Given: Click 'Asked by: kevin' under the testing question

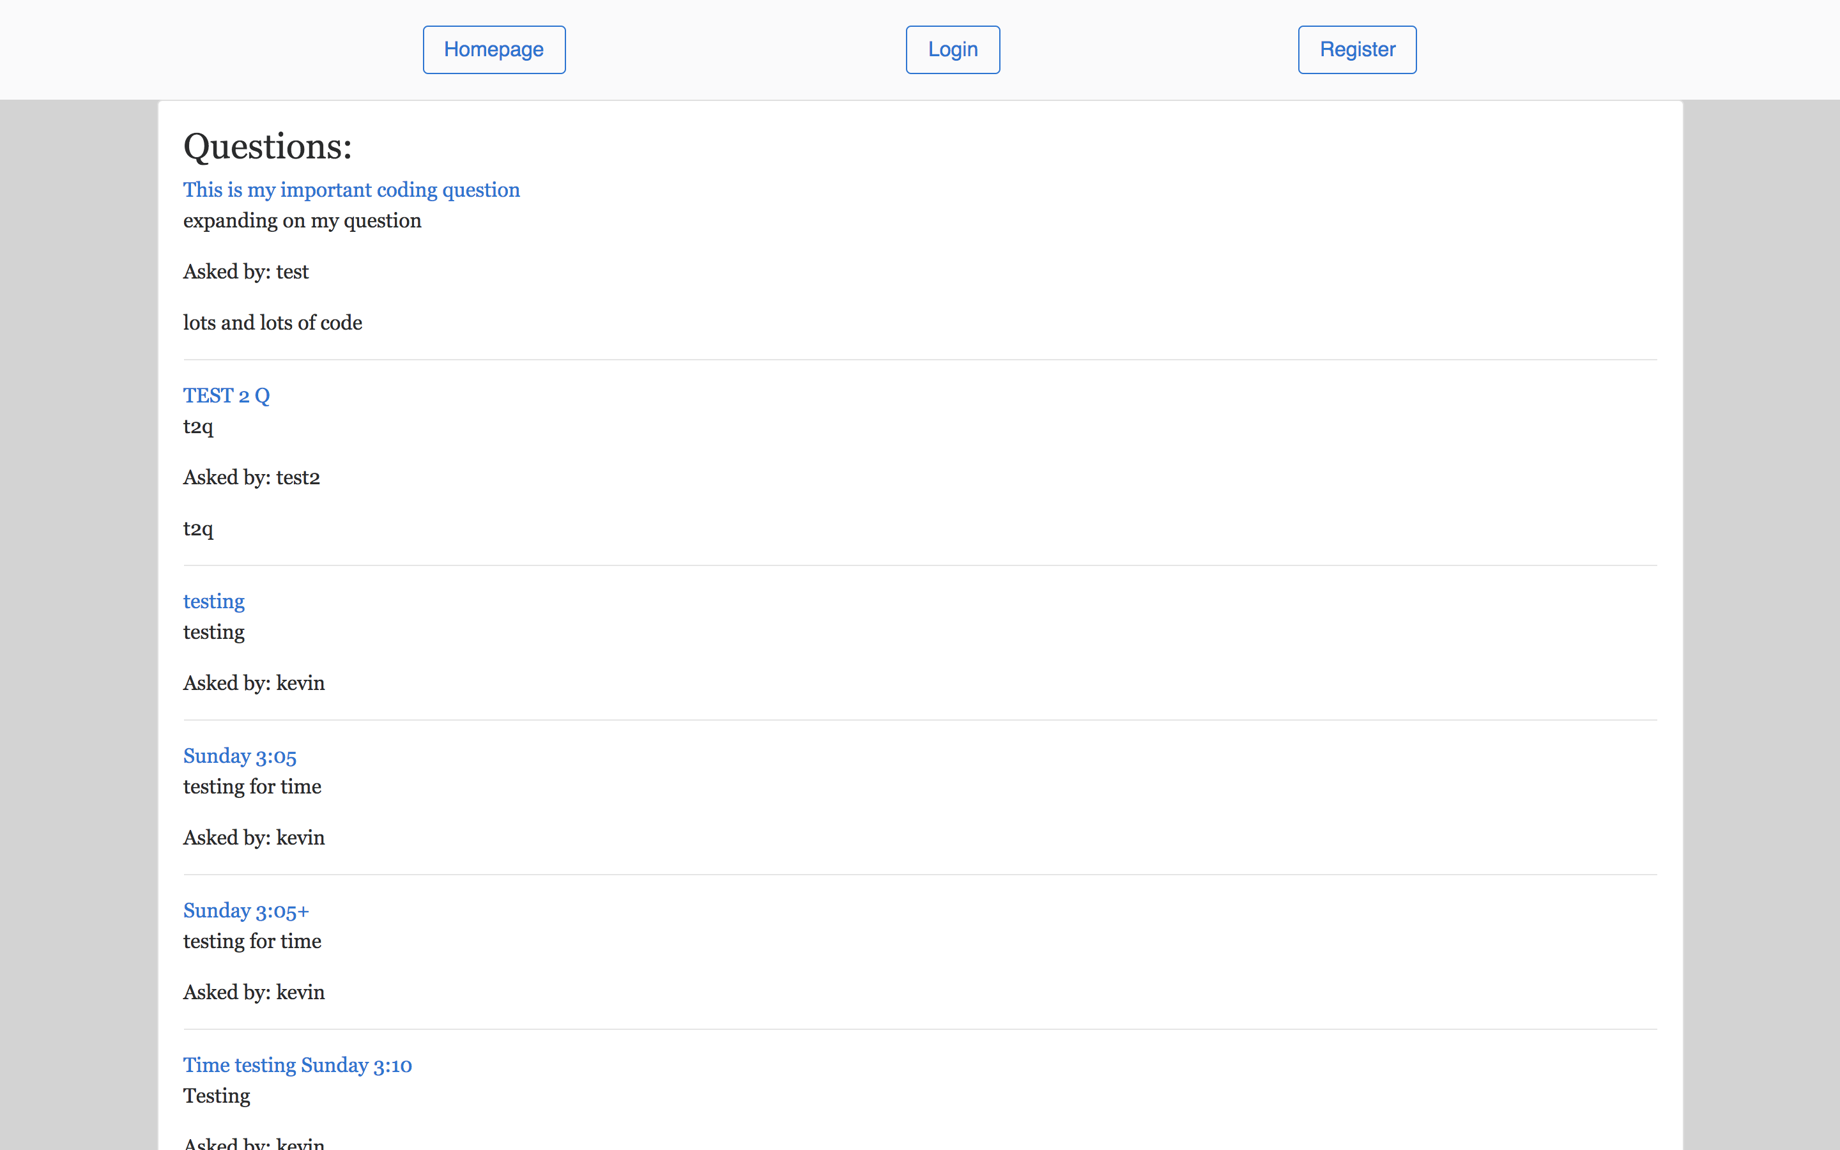Looking at the screenshot, I should point(254,683).
